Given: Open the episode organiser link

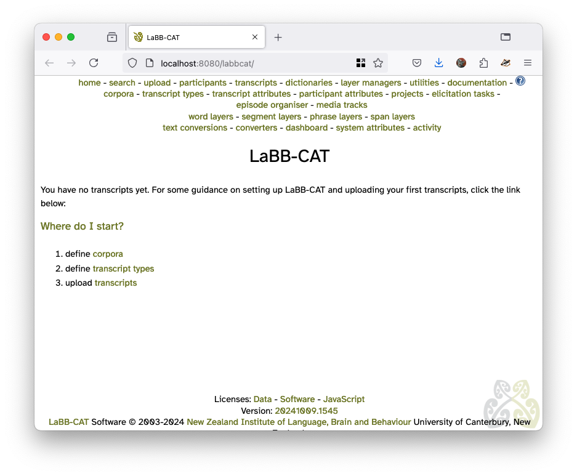Looking at the screenshot, I should click(272, 105).
